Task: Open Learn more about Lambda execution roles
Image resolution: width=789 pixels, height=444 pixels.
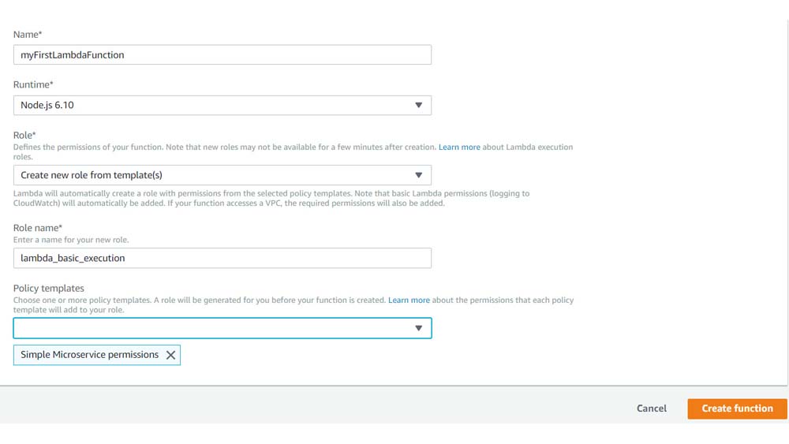Action: tap(459, 147)
